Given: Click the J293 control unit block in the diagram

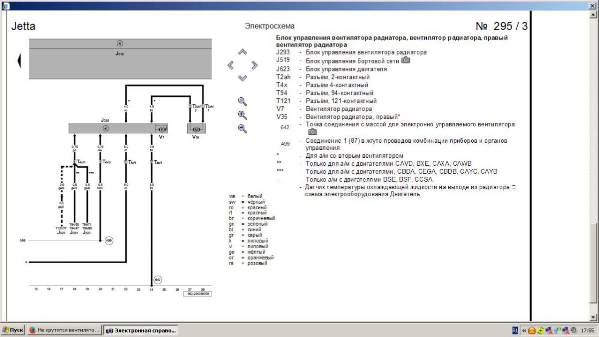Looking at the screenshot, I should (x=118, y=128).
